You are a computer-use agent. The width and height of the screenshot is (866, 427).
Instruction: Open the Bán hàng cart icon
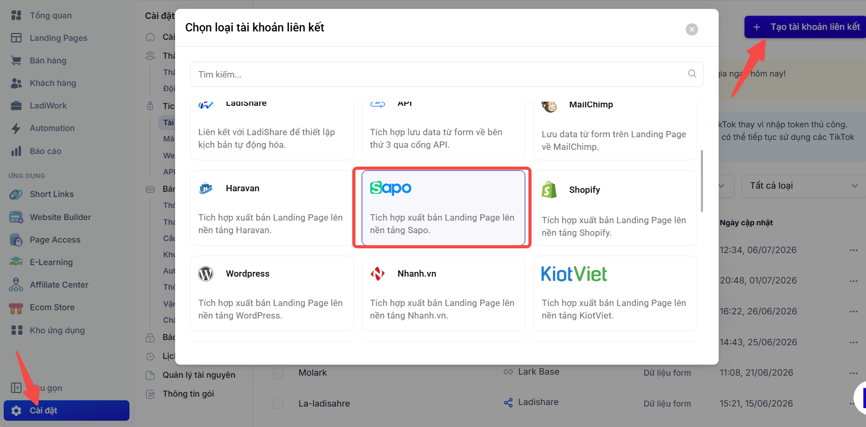click(16, 60)
